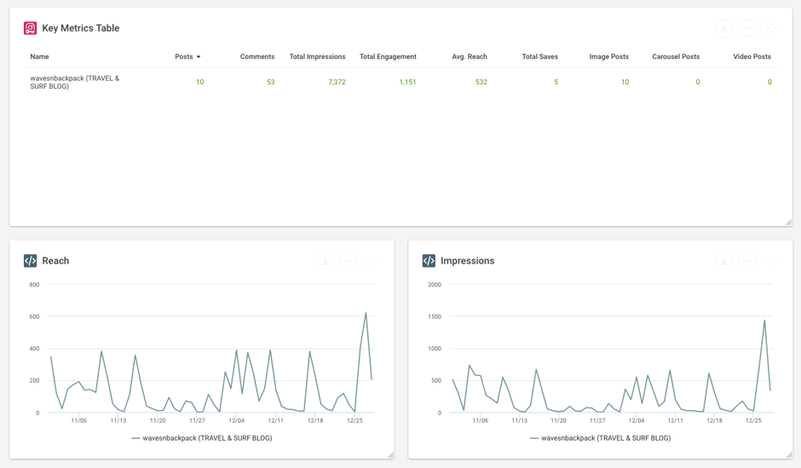Screen dimensions: 801x468
Task: Click the Reach widget code icon
Action: point(30,261)
